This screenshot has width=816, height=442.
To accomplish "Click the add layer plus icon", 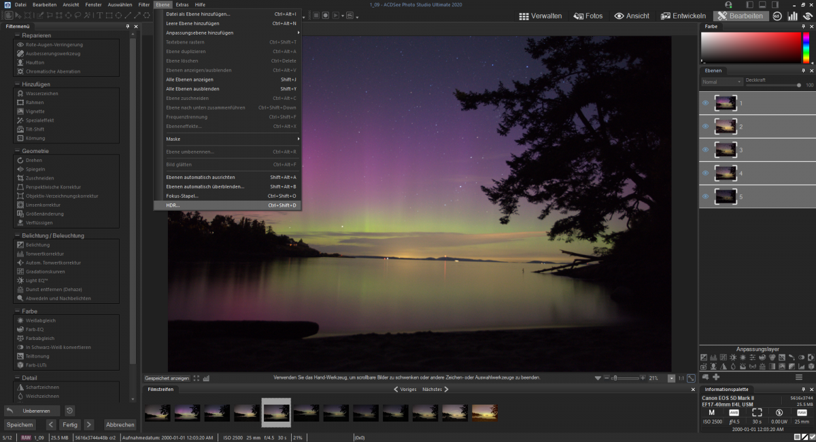I will click(x=716, y=377).
